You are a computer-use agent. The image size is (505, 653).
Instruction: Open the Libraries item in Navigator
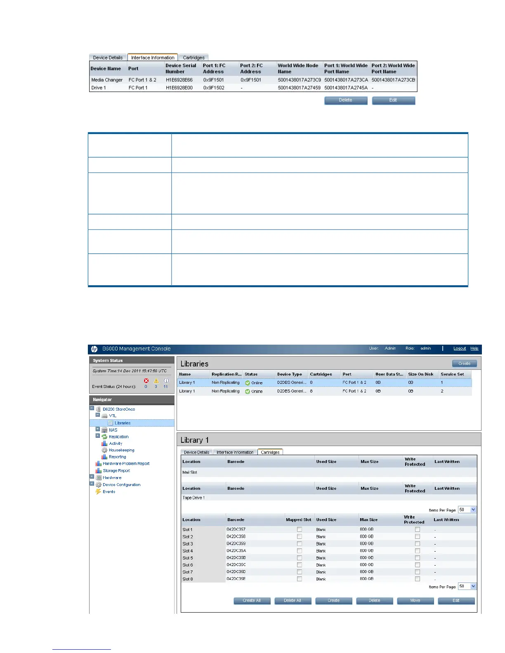tap(123, 423)
